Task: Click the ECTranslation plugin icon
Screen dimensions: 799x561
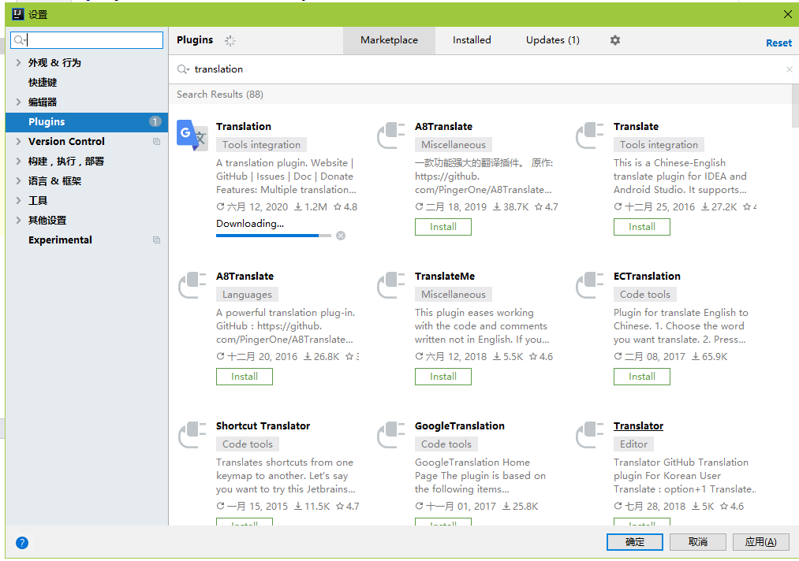Action: (x=589, y=284)
